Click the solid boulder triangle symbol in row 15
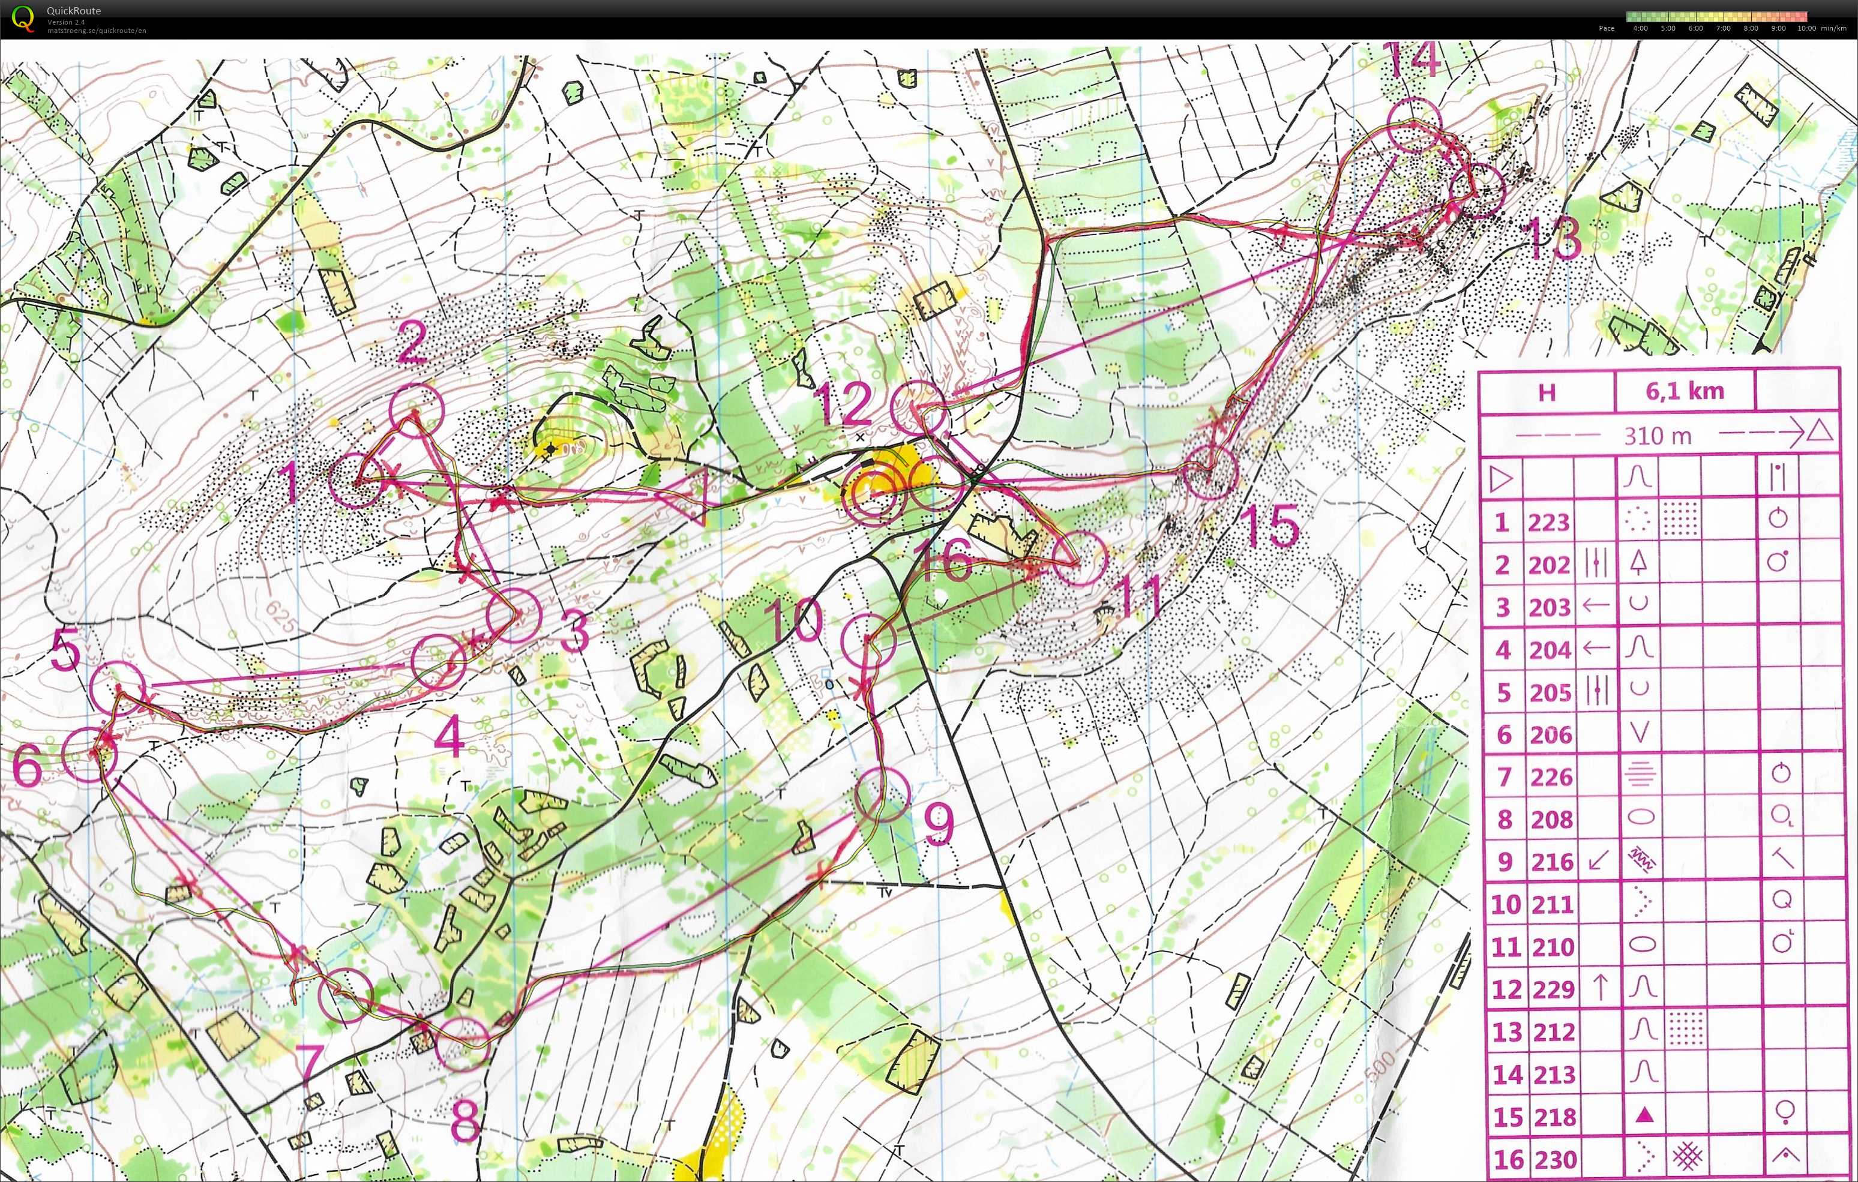The height and width of the screenshot is (1182, 1858). [1644, 1114]
